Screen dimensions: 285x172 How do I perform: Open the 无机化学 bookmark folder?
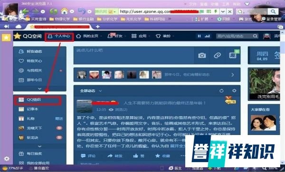(x=131, y=19)
